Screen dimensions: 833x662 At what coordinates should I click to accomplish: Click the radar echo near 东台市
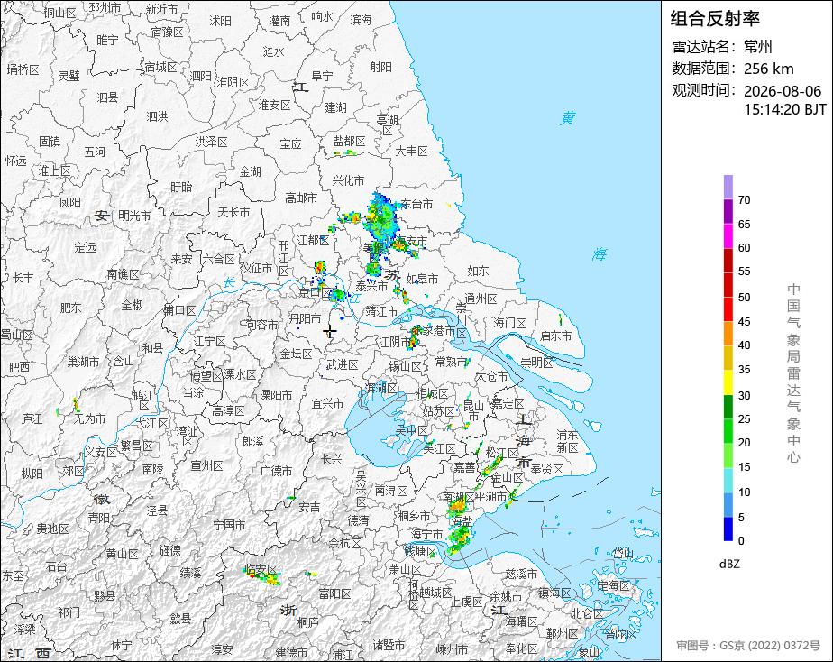(x=381, y=219)
